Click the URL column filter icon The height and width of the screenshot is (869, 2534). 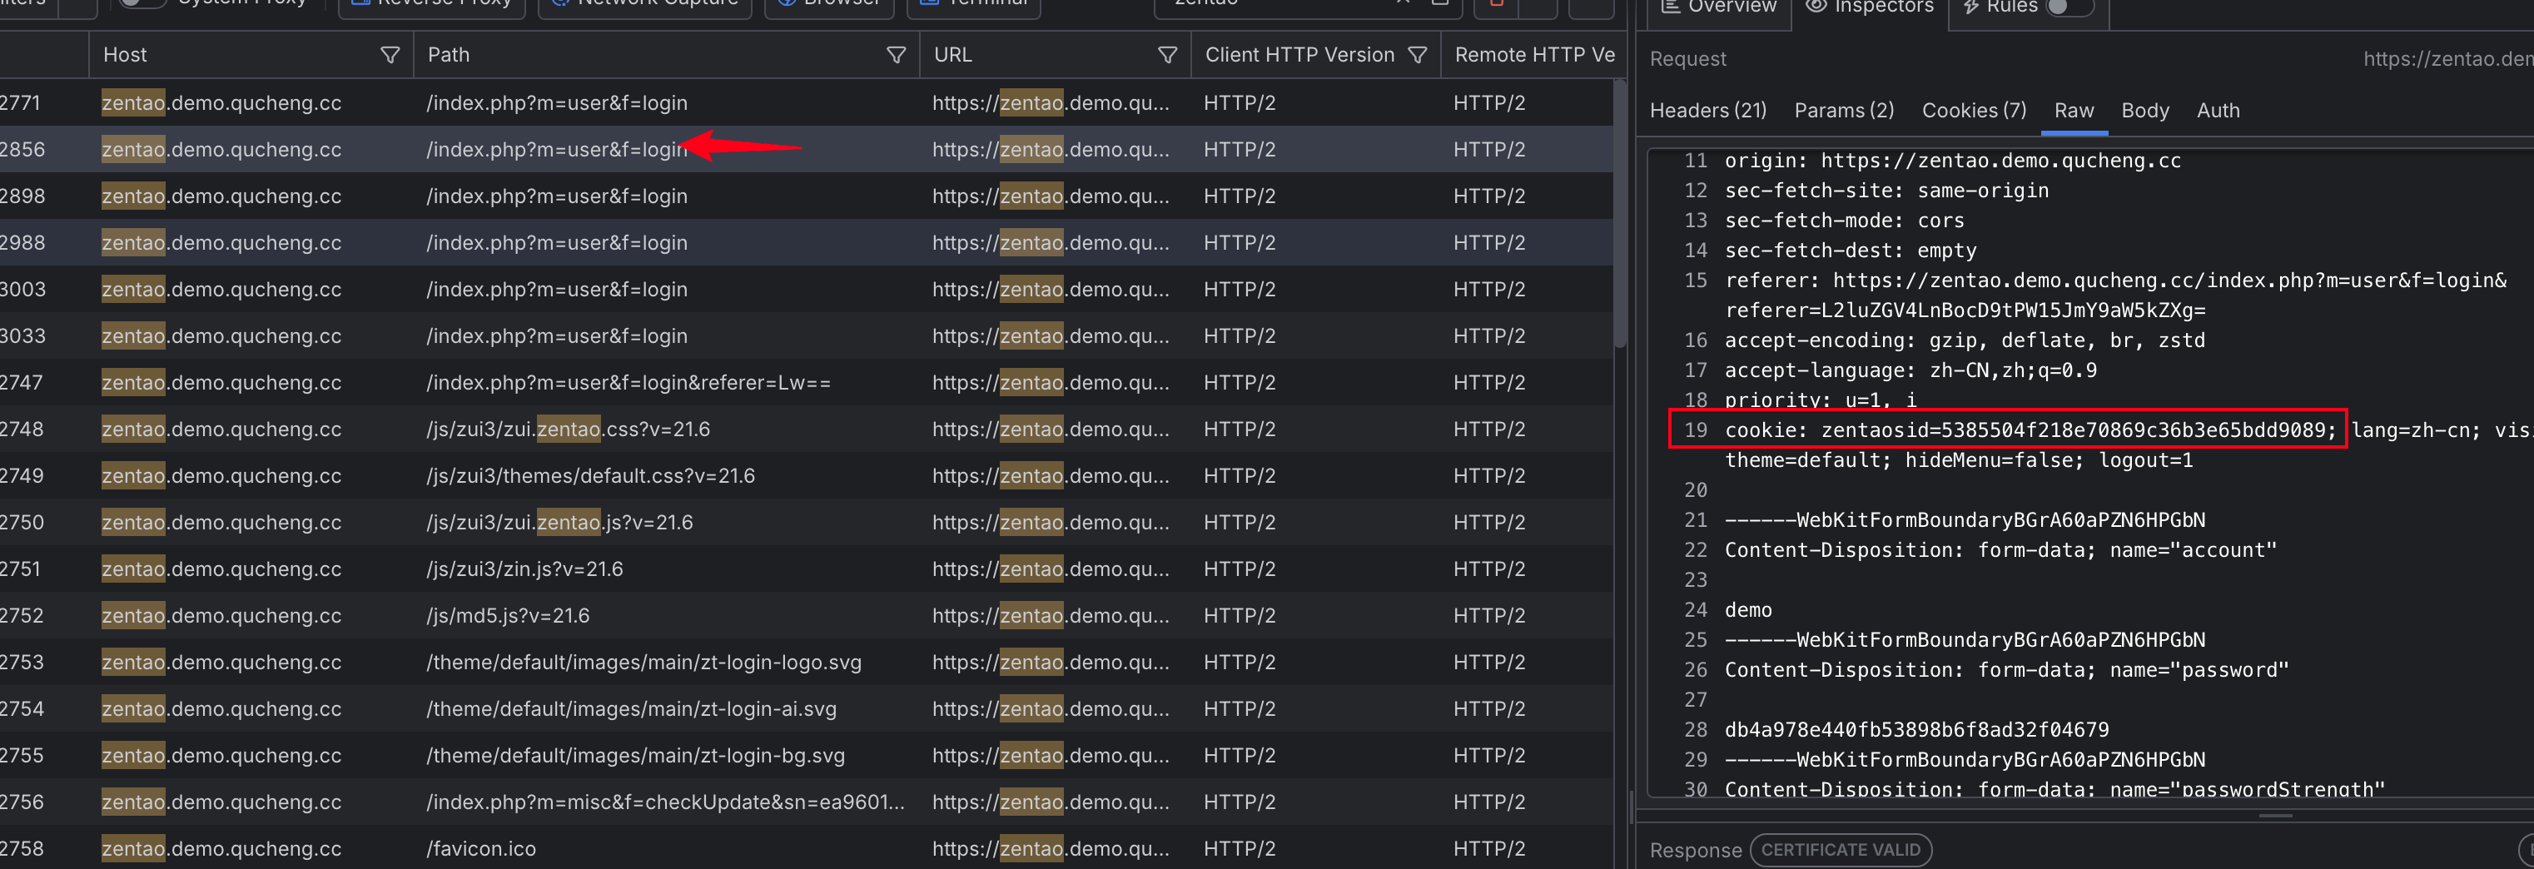point(1166,55)
